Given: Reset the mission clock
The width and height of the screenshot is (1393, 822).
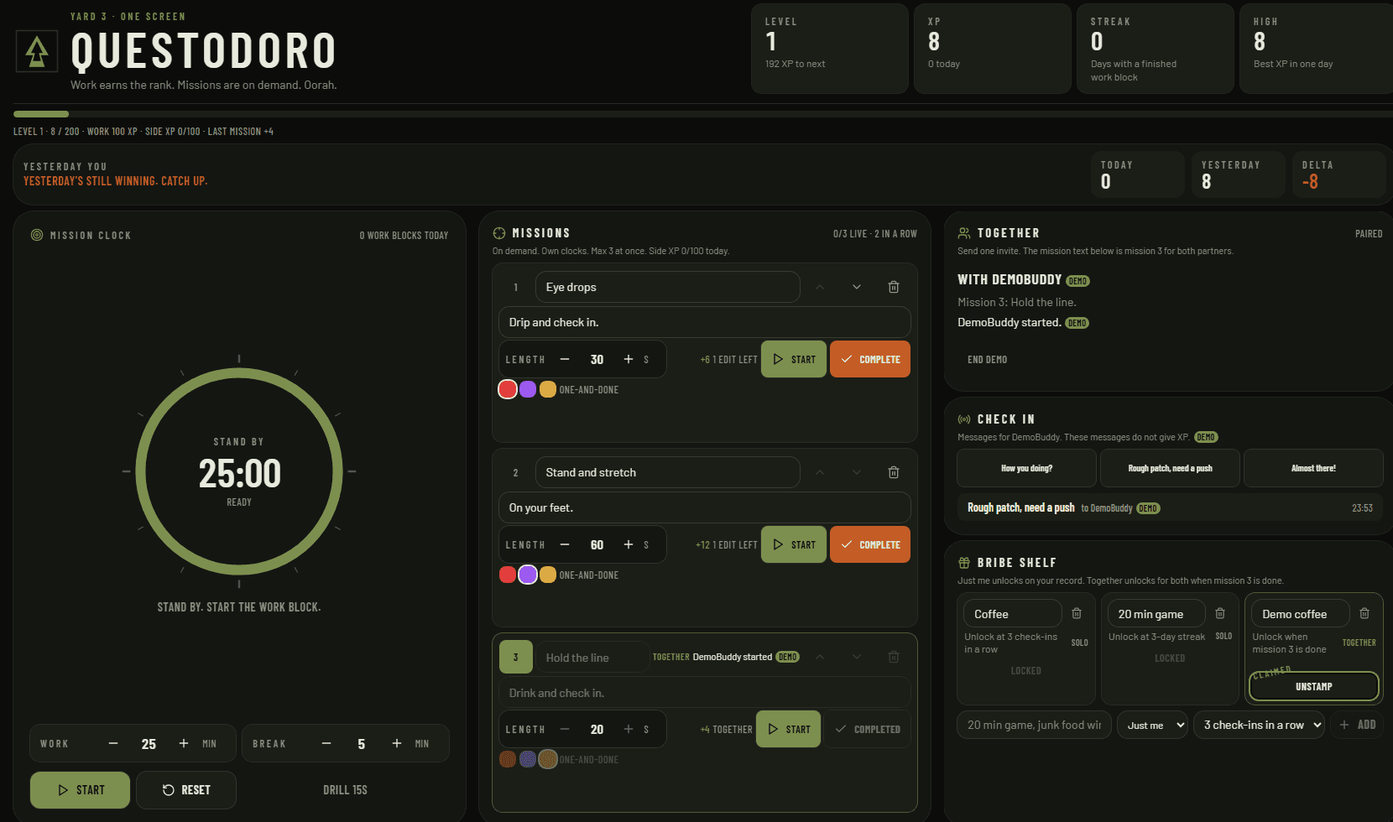Looking at the screenshot, I should point(186,790).
